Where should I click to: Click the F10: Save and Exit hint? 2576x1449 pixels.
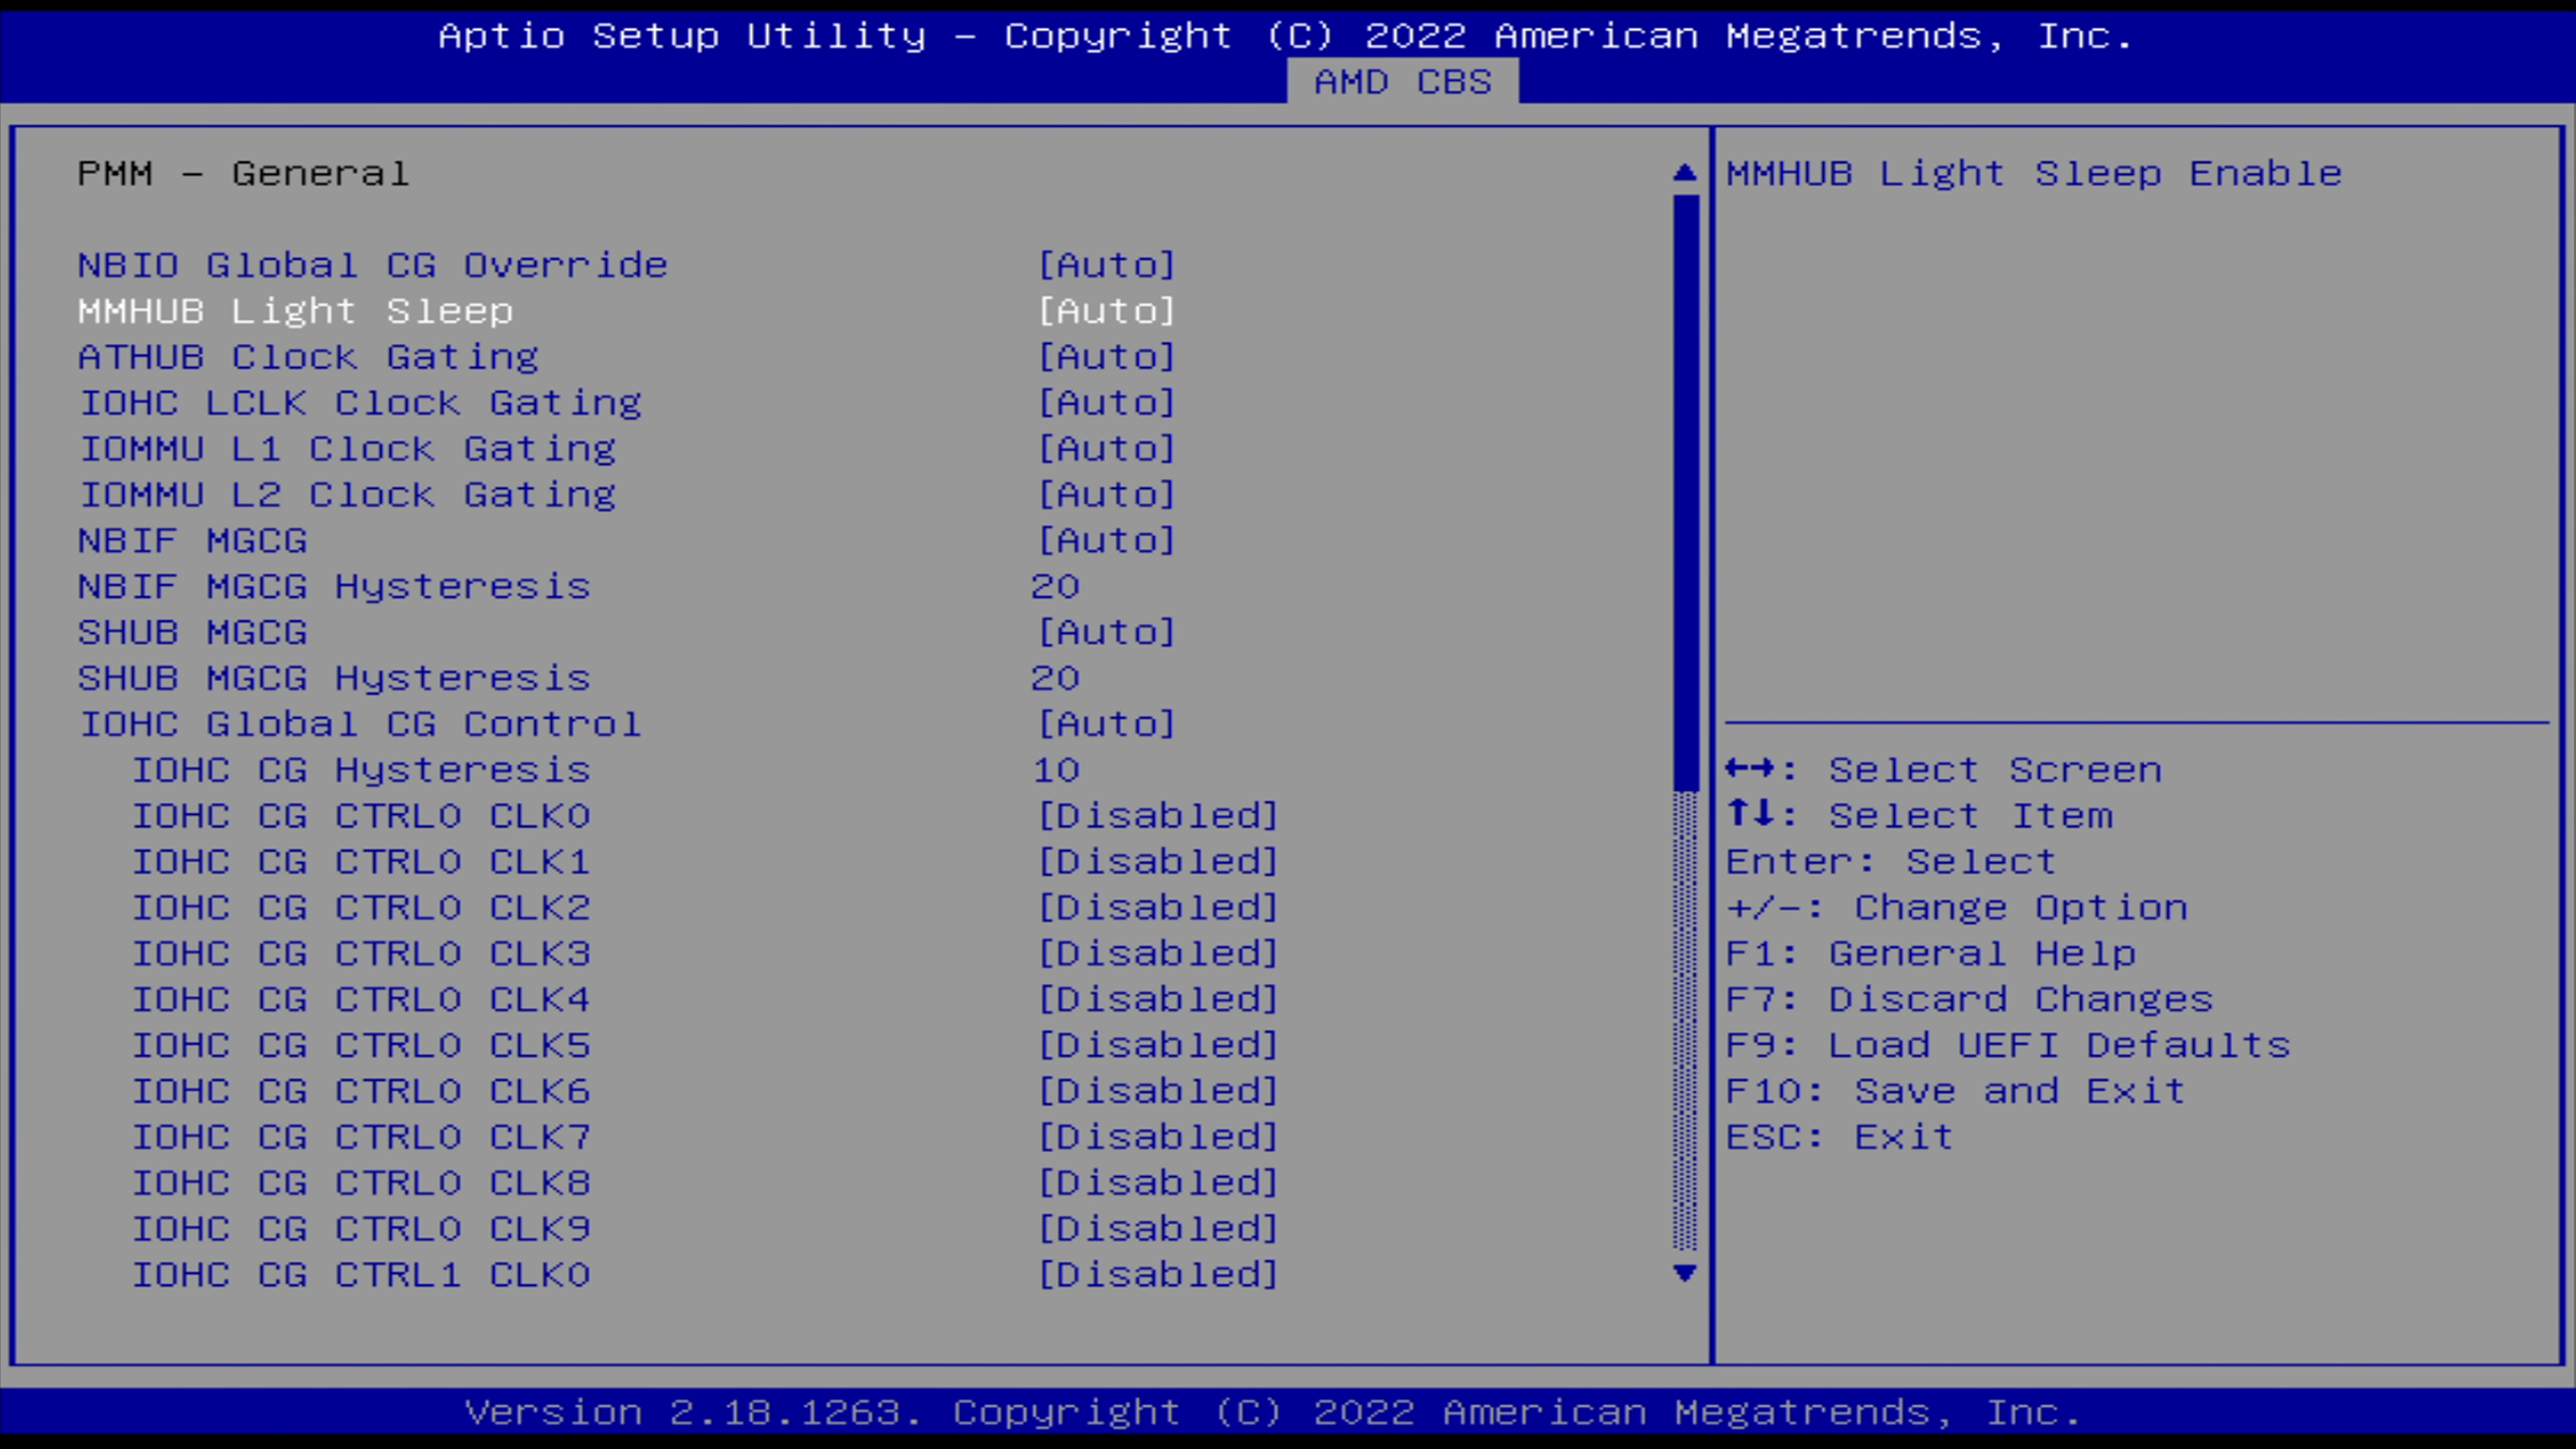(x=1956, y=1092)
